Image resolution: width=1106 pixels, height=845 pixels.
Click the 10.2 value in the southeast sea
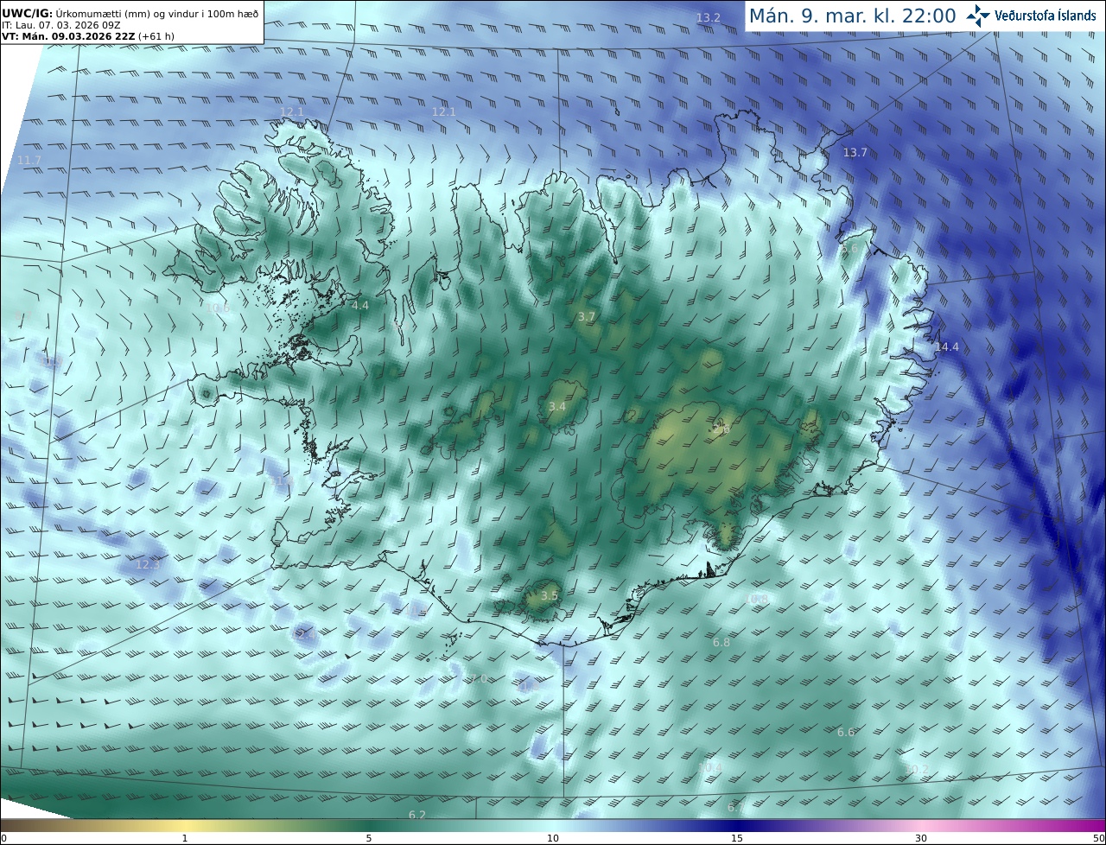pyautogui.click(x=916, y=769)
